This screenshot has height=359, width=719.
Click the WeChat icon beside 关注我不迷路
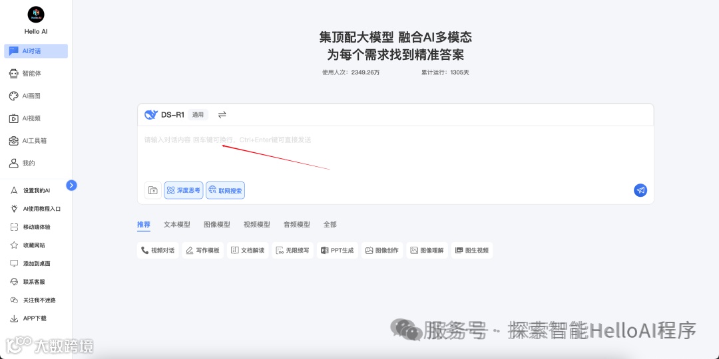pos(14,300)
